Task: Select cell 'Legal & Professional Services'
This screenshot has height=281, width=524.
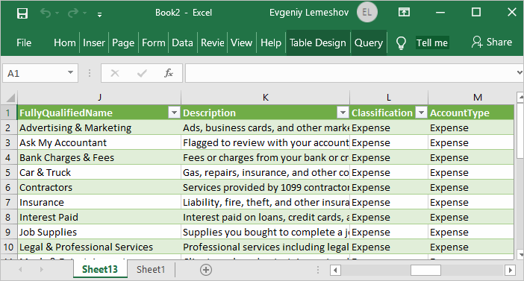Action: (x=99, y=247)
